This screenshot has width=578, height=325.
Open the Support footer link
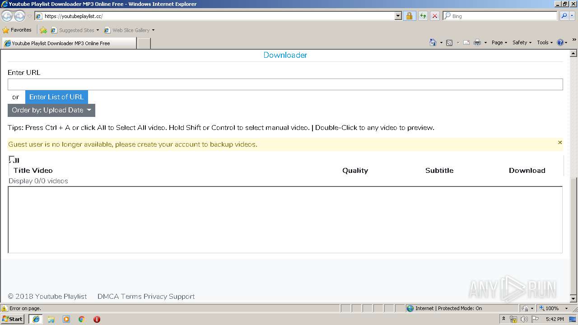182,297
